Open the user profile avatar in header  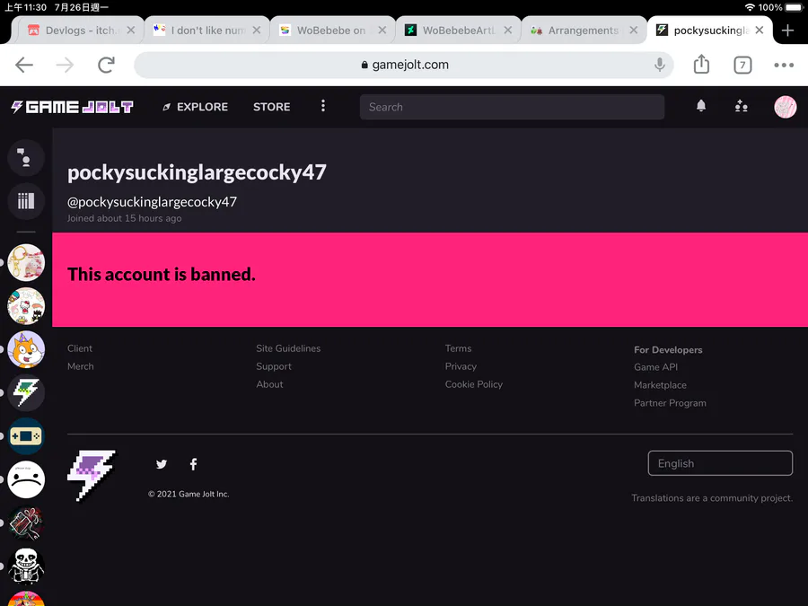coord(786,107)
